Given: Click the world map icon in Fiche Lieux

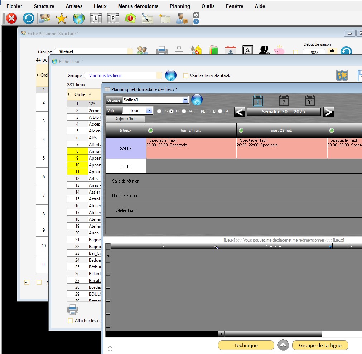Looking at the screenshot, I should pyautogui.click(x=342, y=76).
